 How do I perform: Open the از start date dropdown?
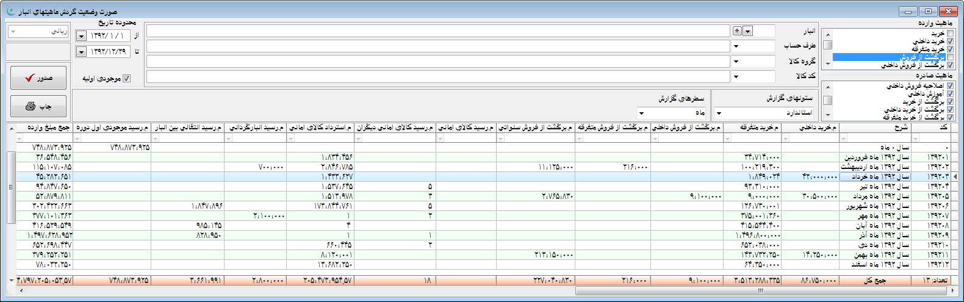pyautogui.click(x=82, y=36)
